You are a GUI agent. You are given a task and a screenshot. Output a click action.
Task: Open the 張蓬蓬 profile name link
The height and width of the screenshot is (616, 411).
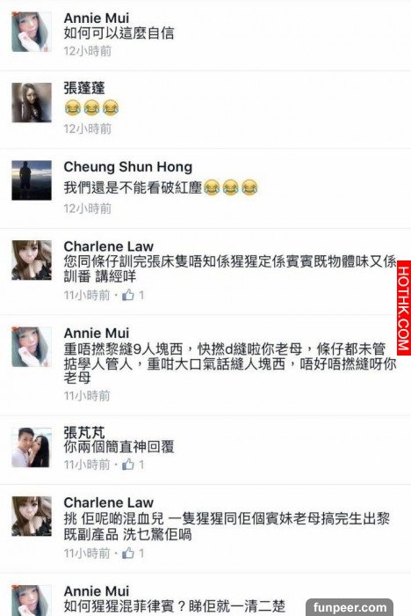84,88
